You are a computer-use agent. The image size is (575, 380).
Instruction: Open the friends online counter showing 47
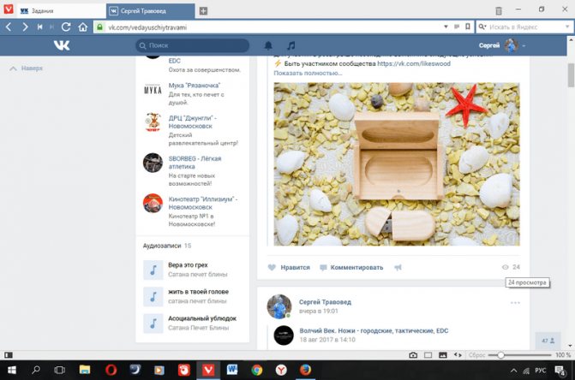tap(548, 341)
